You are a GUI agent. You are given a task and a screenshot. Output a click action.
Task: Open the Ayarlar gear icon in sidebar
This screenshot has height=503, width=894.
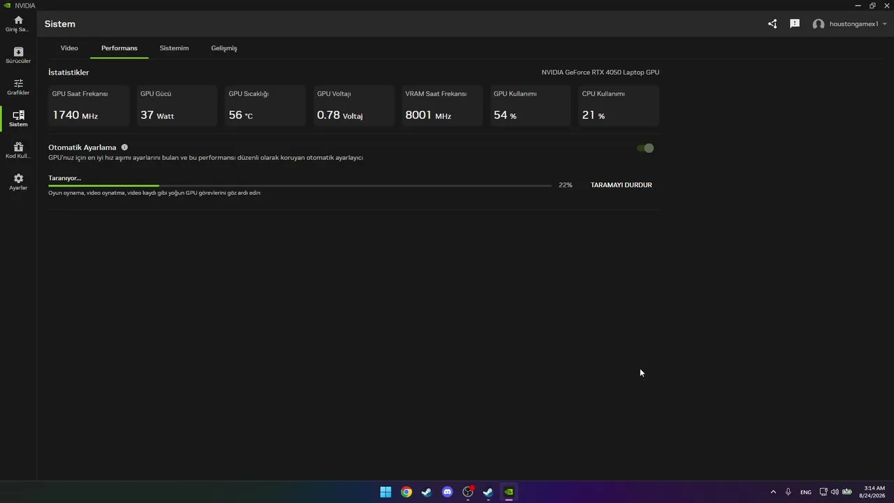(18, 179)
